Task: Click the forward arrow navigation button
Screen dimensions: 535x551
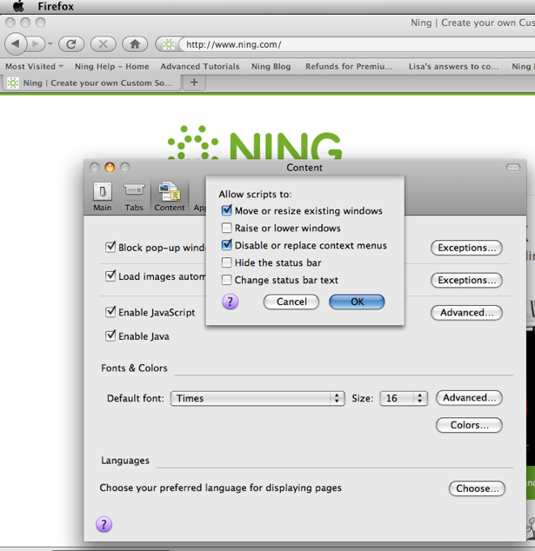Action: click(36, 44)
